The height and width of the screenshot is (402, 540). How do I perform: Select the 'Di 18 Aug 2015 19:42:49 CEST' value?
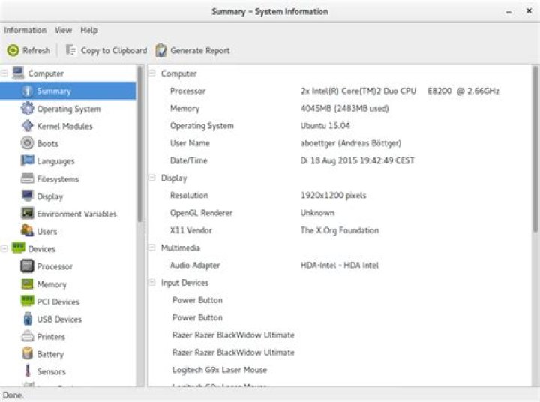[358, 160]
